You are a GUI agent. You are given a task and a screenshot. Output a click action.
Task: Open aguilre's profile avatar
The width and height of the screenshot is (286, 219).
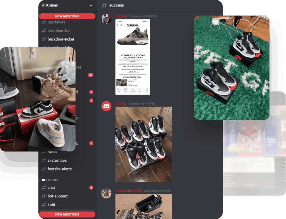[x=106, y=19]
